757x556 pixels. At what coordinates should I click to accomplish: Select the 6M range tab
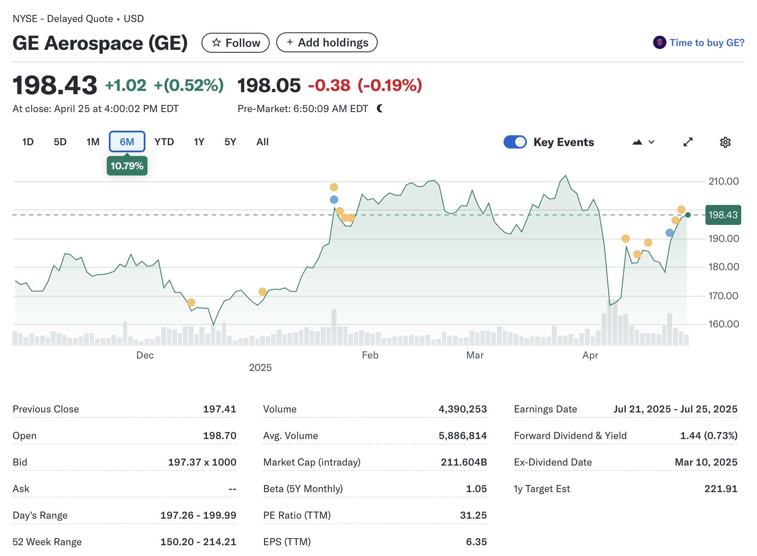(127, 142)
